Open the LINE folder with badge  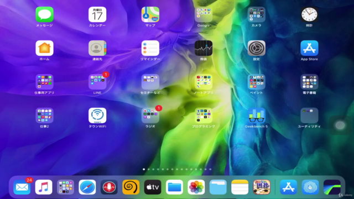(x=97, y=82)
